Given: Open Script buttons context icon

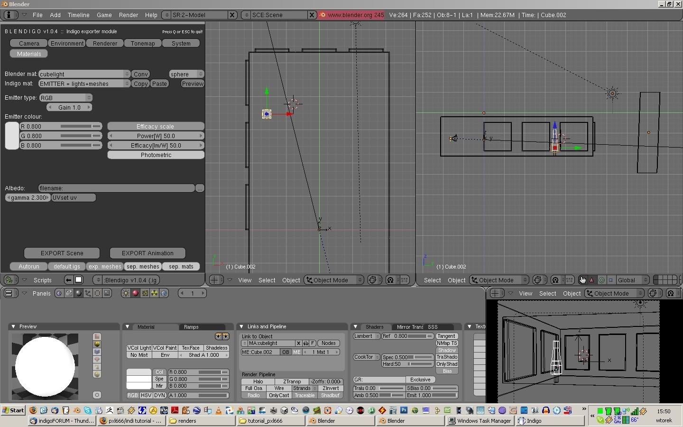Looking at the screenshot, I should (x=69, y=293).
